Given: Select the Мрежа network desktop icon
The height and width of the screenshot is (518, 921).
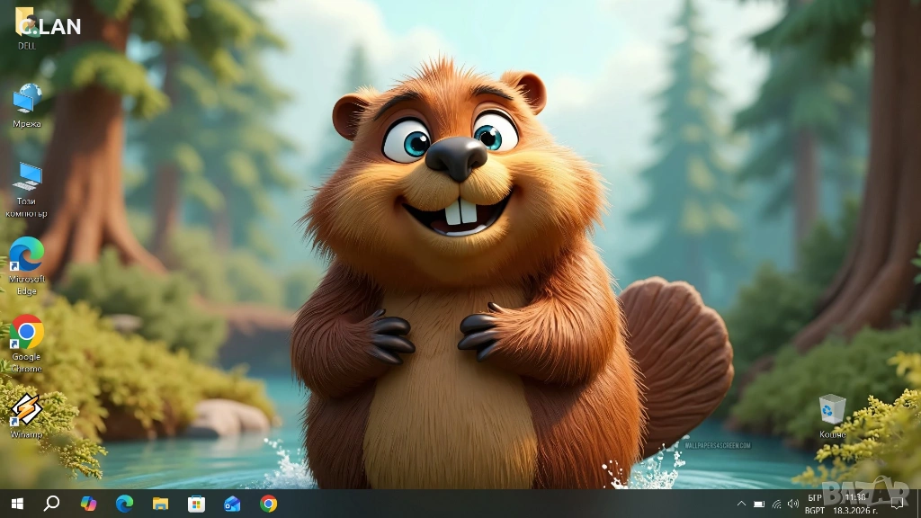Looking at the screenshot, I should 27,99.
